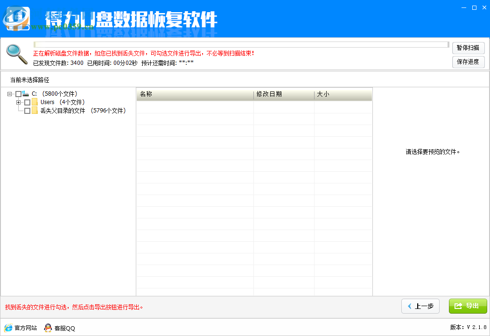Image resolution: width=490 pixels, height=336 pixels.
Task: Click the scan progress bar
Action: tap(239, 44)
